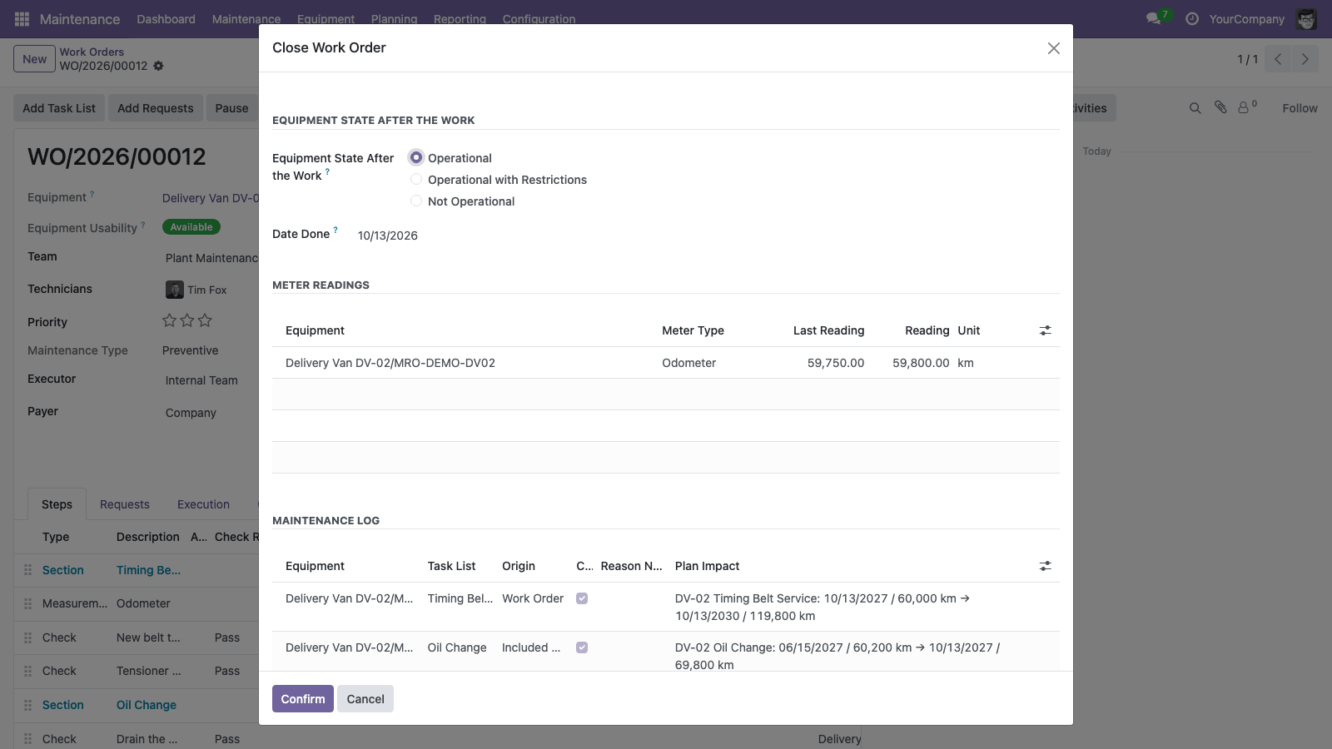1332x749 pixels.
Task: Click the search magnifier icon
Action: pyautogui.click(x=1195, y=108)
